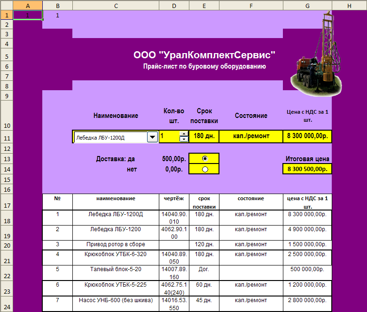The width and height of the screenshot is (367, 312).
Task: Click table cell 'Привод ротор в сборе'
Action: coord(116,244)
